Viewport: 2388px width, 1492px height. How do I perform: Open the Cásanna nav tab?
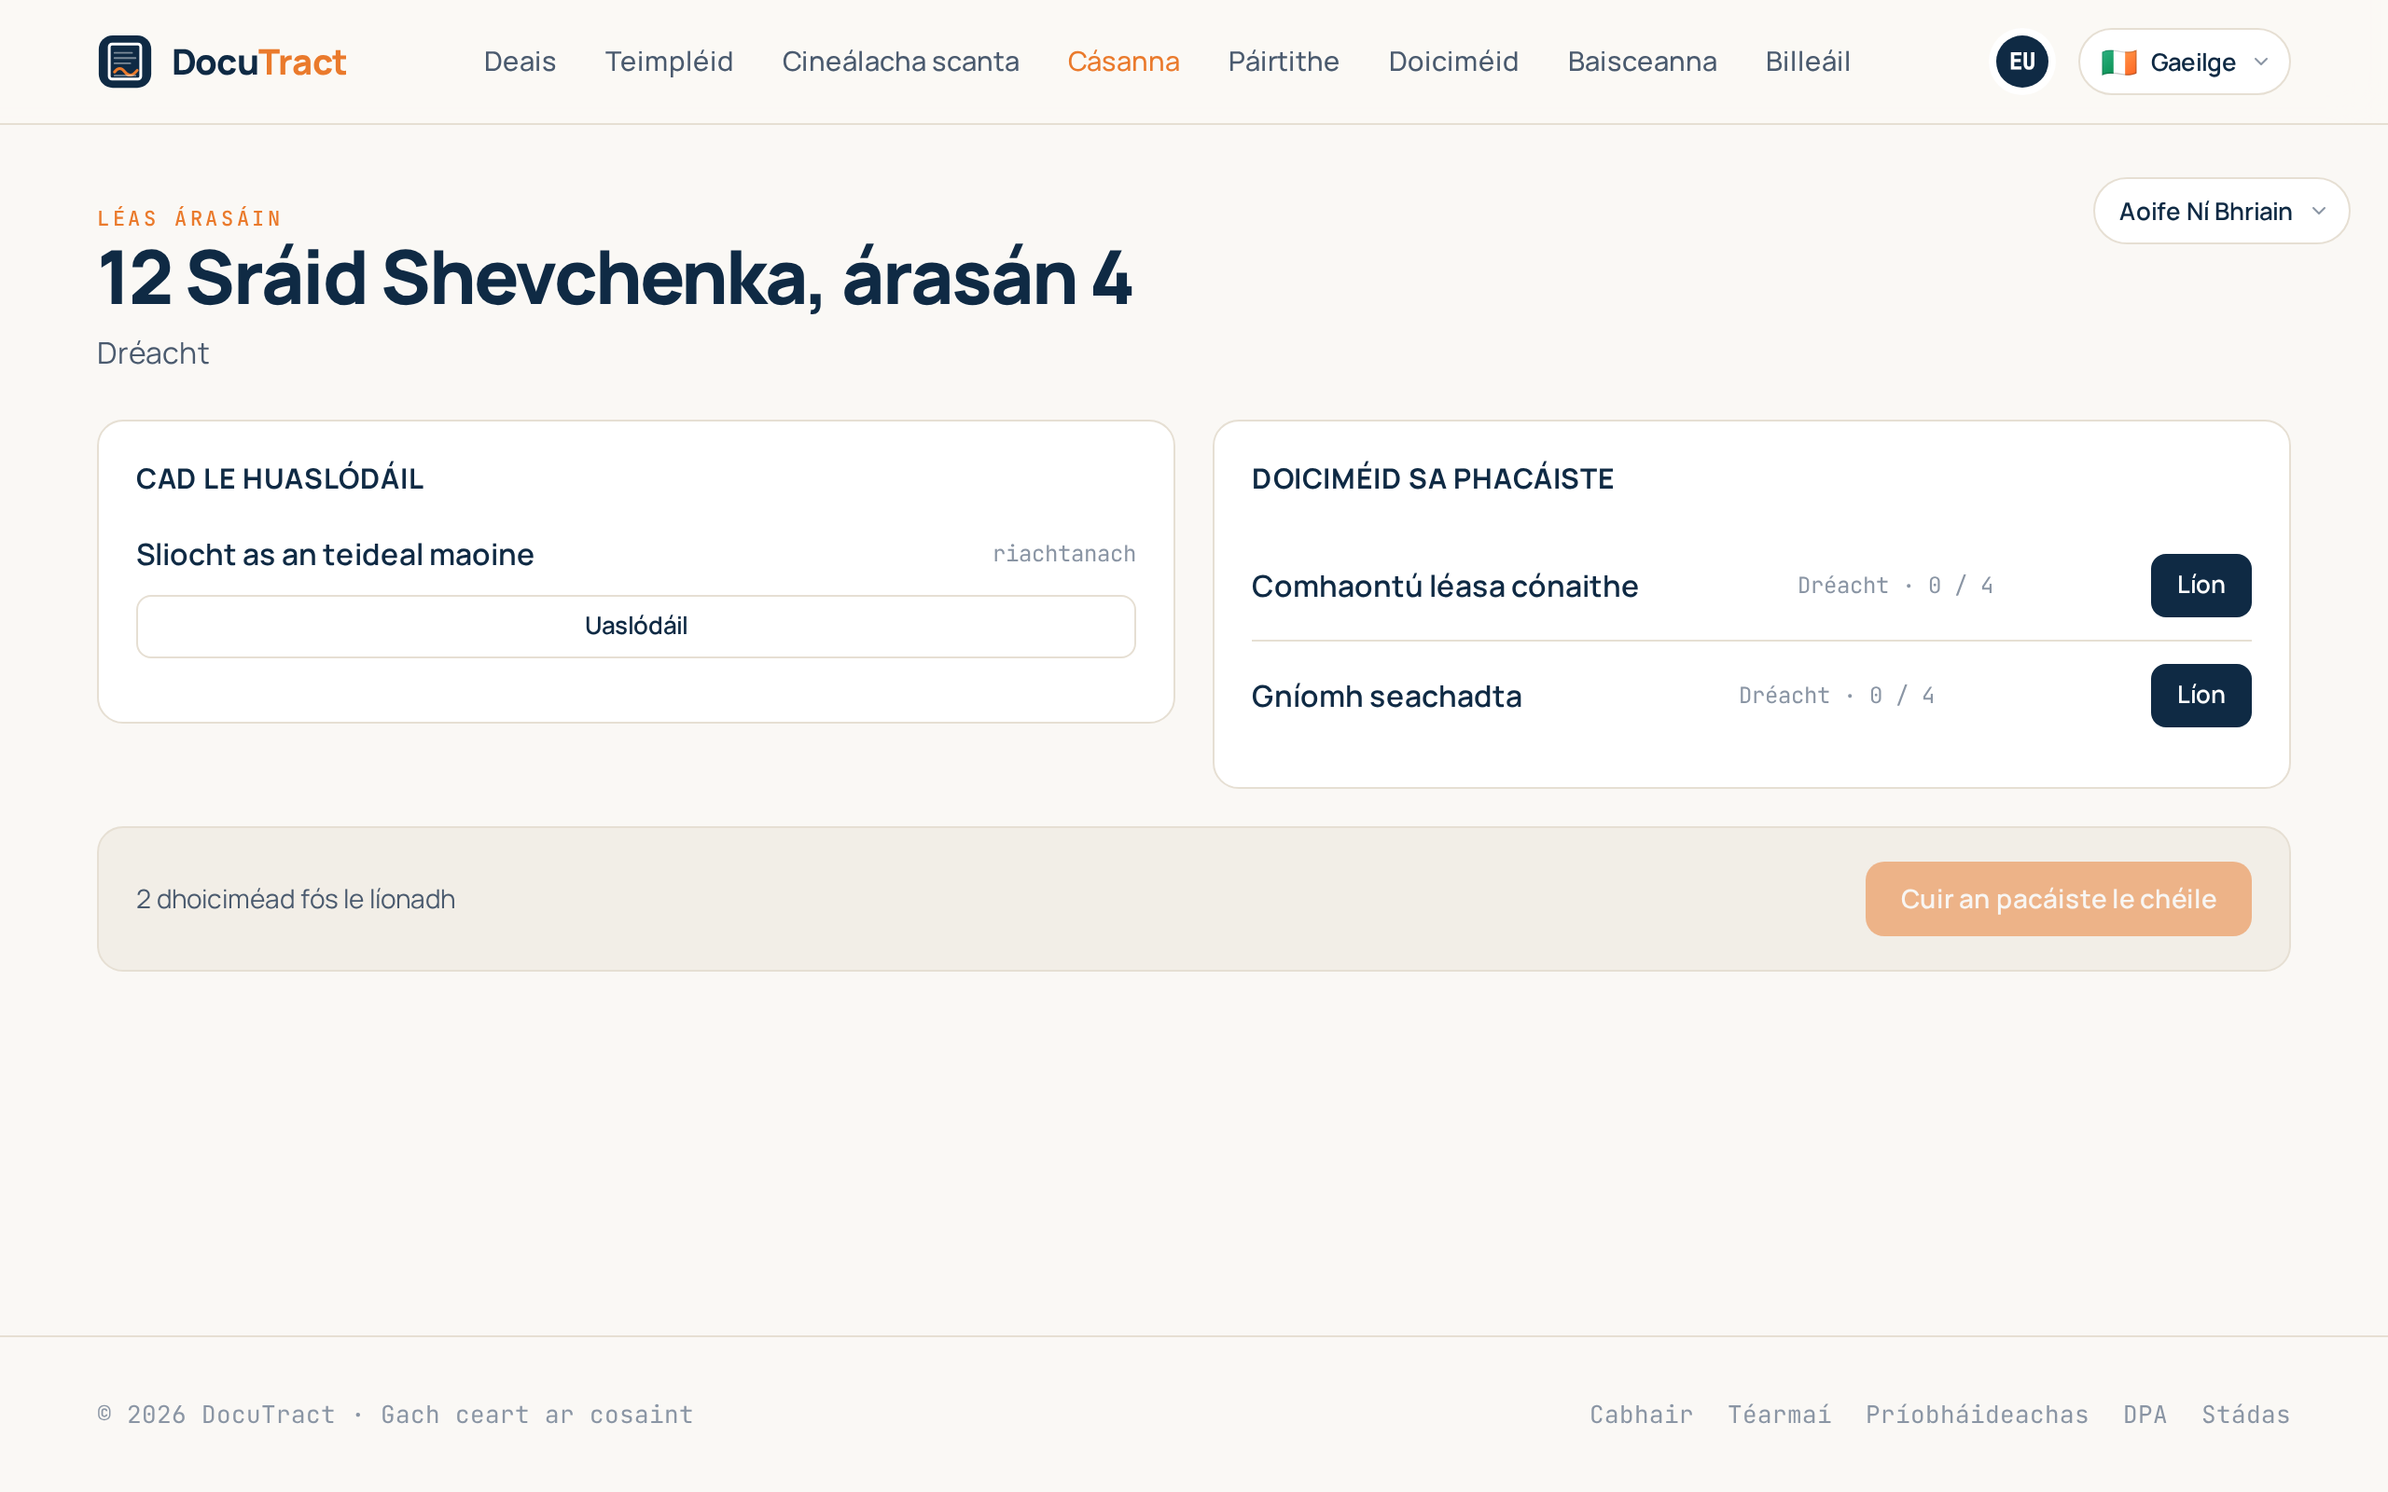pos(1123,62)
